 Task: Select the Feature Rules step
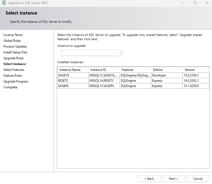click(x=13, y=76)
